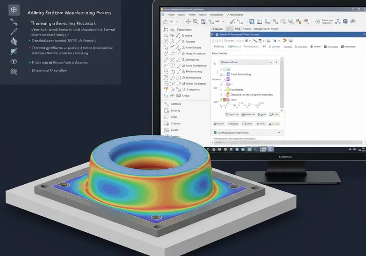Click the blue round icon beside "Fochtudedues"

215,133
